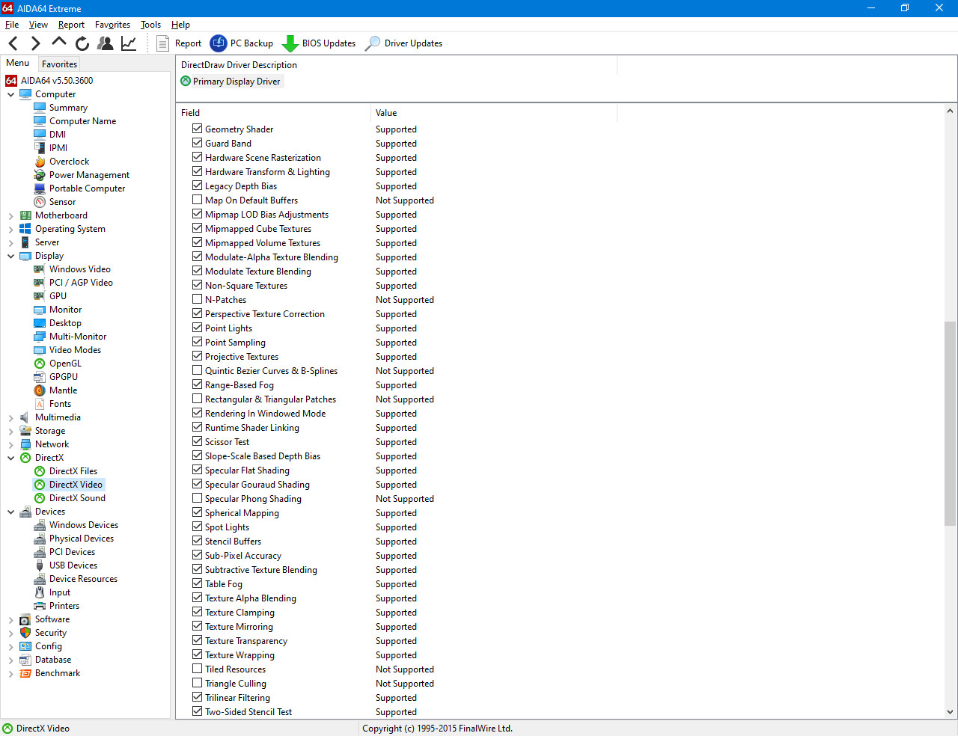Select the Texture Wrapping field row
Viewport: 958px width, 736px height.
[x=560, y=655]
